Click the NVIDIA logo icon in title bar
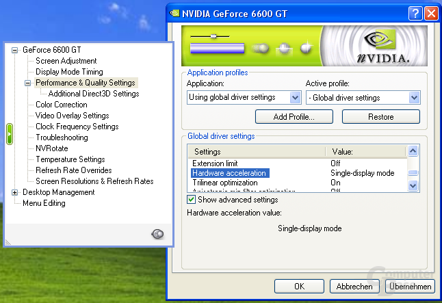Image resolution: width=442 pixels, height=303 pixels. coord(174,13)
